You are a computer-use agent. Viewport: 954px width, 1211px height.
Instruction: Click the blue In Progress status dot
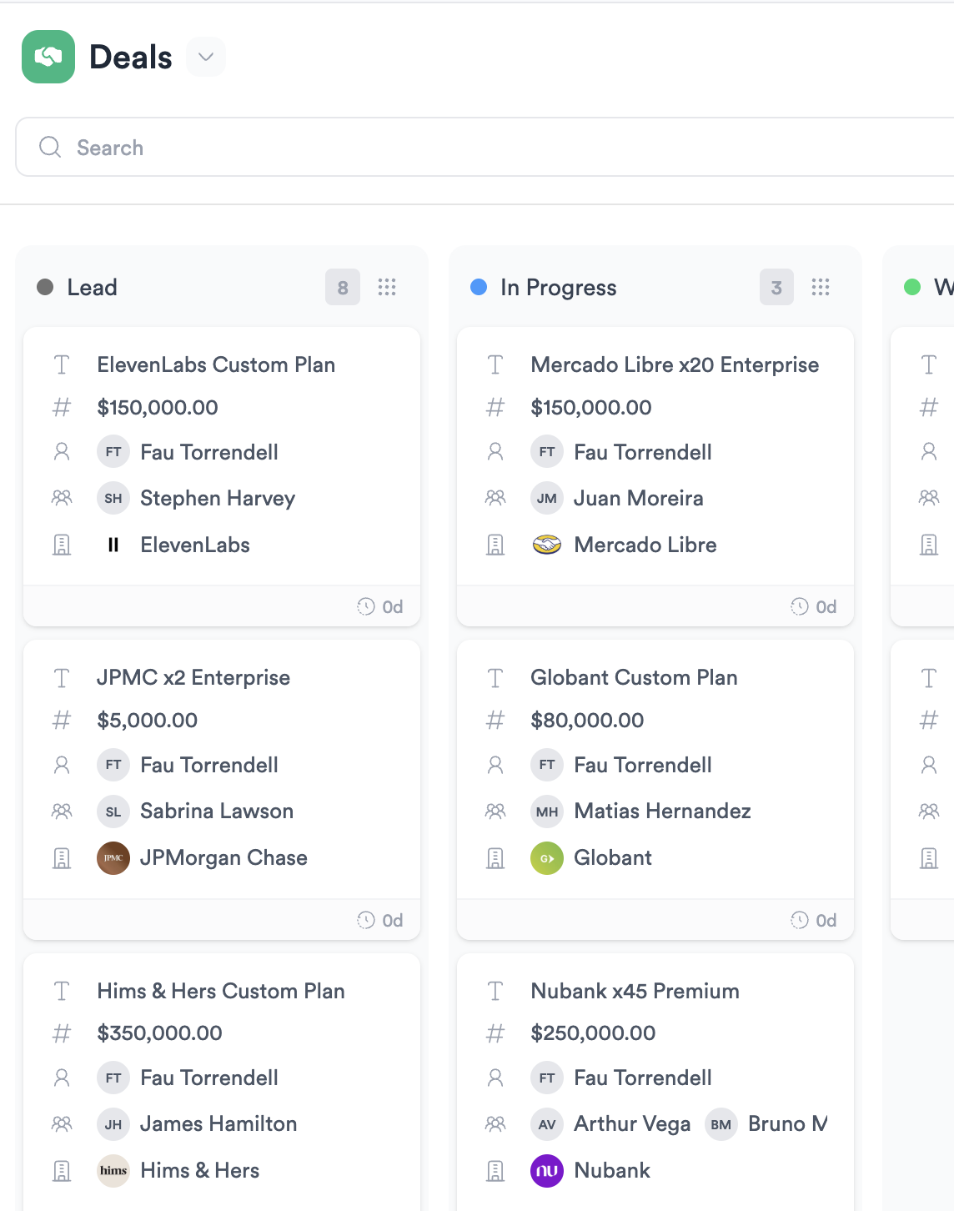(479, 287)
